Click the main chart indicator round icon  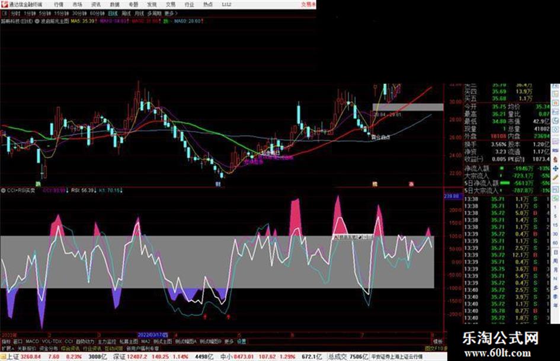[x=38, y=21]
